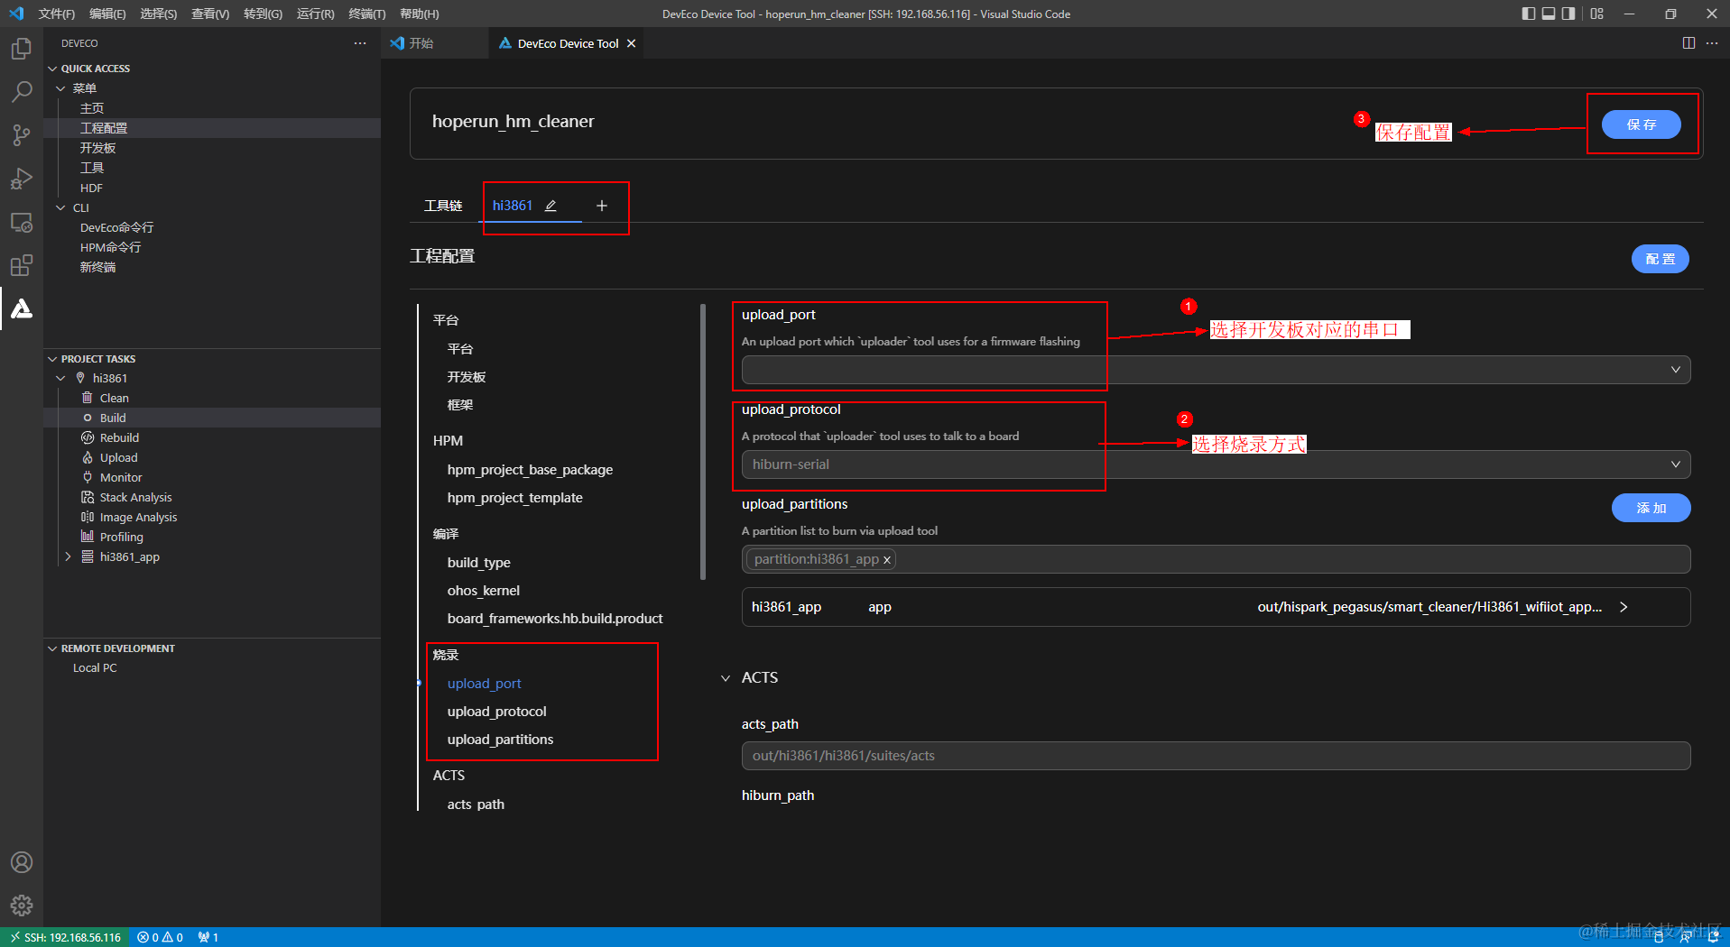The width and height of the screenshot is (1730, 947).
Task: Open 主页 in the QUICK ACCESS menu
Action: [92, 108]
